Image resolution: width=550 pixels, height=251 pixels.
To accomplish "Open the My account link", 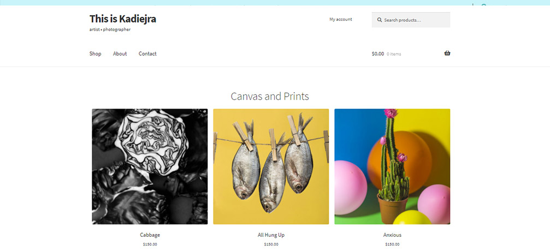I will (341, 20).
